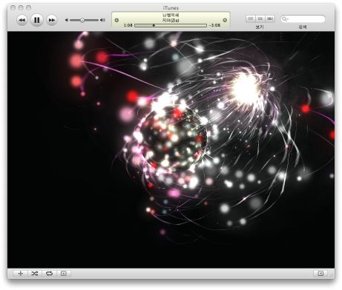
Task: Skip to the next track
Action: coord(52,20)
